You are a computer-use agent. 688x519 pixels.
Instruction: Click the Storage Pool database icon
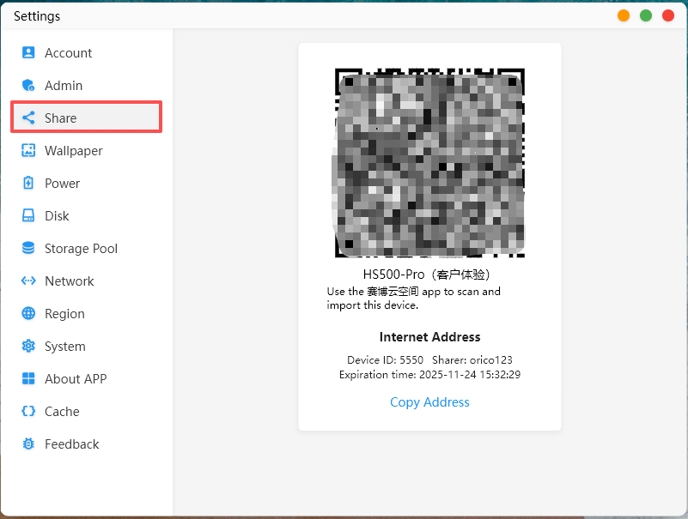pos(28,248)
